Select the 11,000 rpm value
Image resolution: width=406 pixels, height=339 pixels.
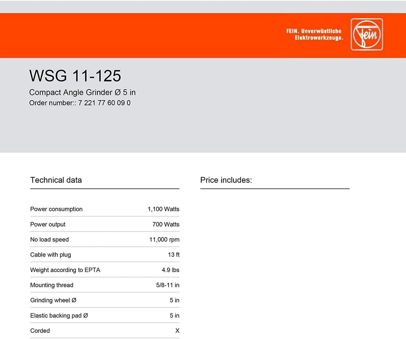click(x=164, y=239)
